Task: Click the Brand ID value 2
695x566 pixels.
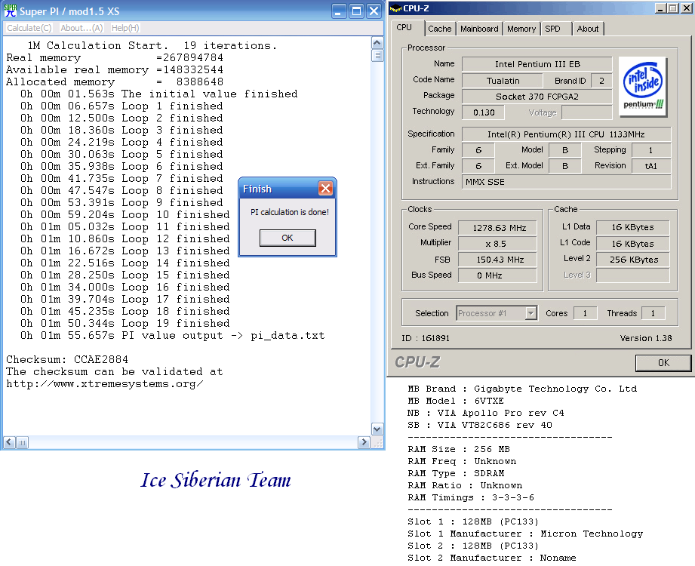Action: (601, 81)
